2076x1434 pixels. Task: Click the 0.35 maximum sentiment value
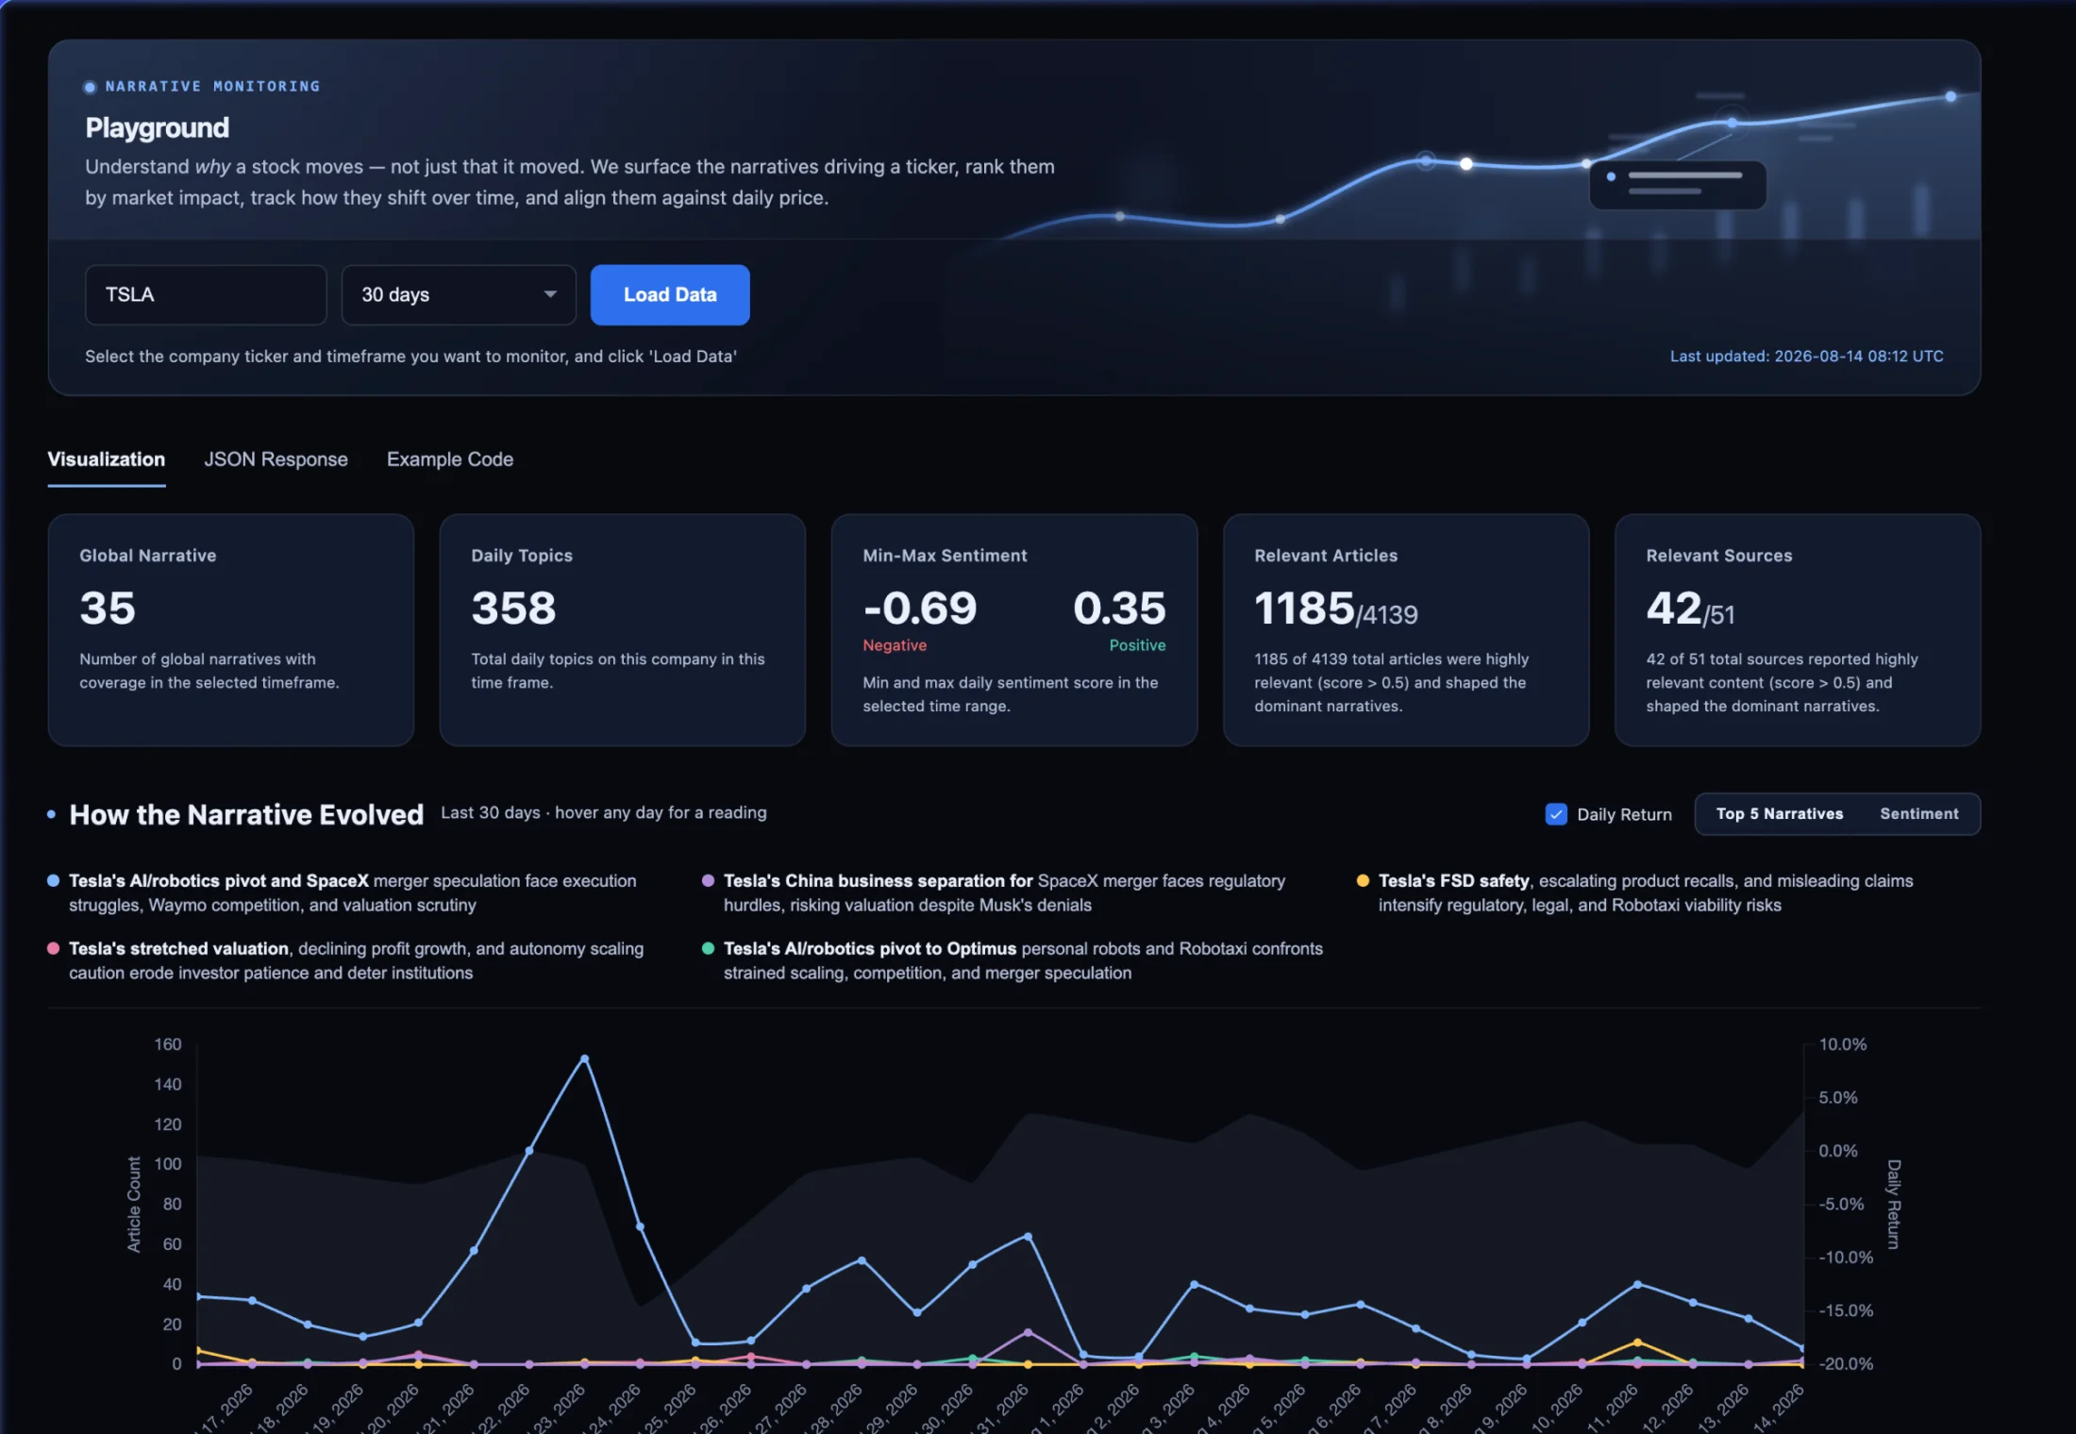pos(1119,608)
